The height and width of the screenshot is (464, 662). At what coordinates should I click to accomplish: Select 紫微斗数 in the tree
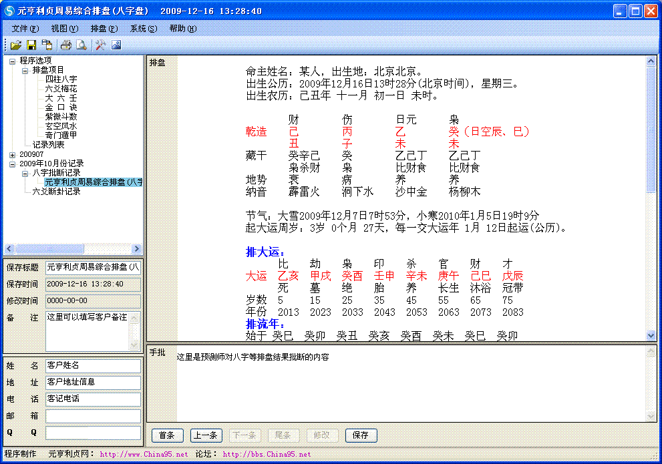61,116
